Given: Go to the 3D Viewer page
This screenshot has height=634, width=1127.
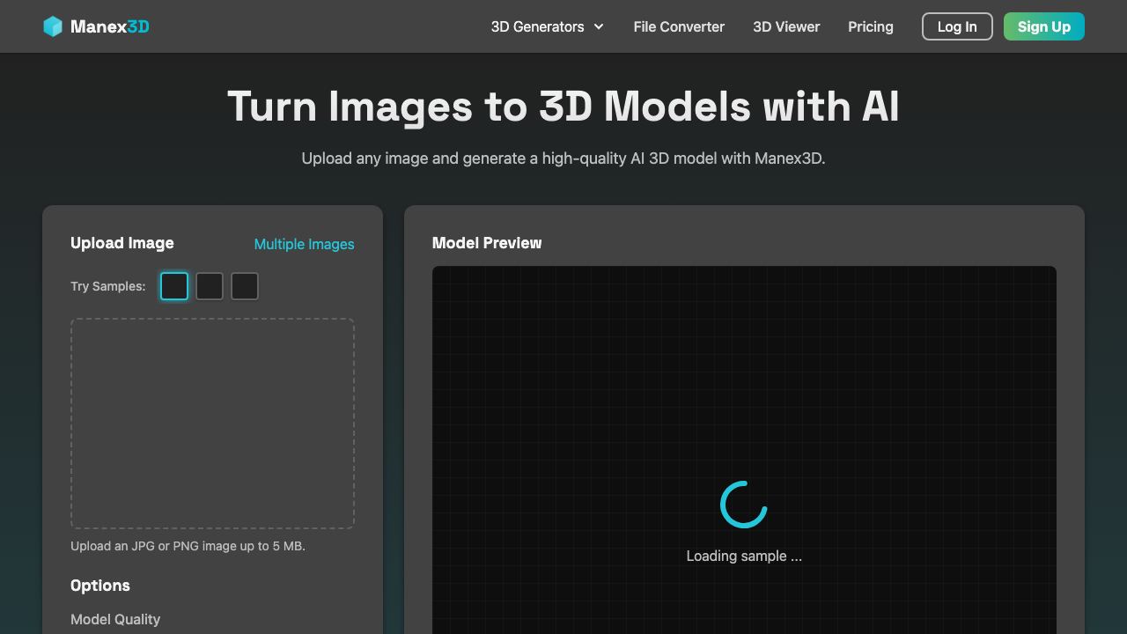Looking at the screenshot, I should pos(786,26).
